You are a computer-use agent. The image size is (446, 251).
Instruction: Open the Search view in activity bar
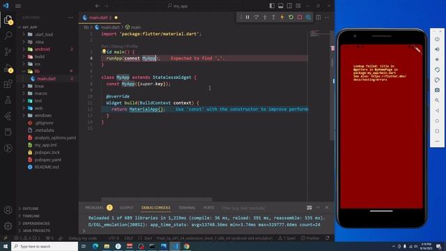[8, 36]
